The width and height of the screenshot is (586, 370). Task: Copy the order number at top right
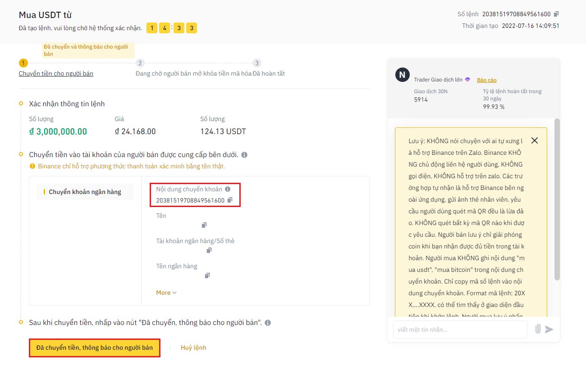[x=556, y=14]
